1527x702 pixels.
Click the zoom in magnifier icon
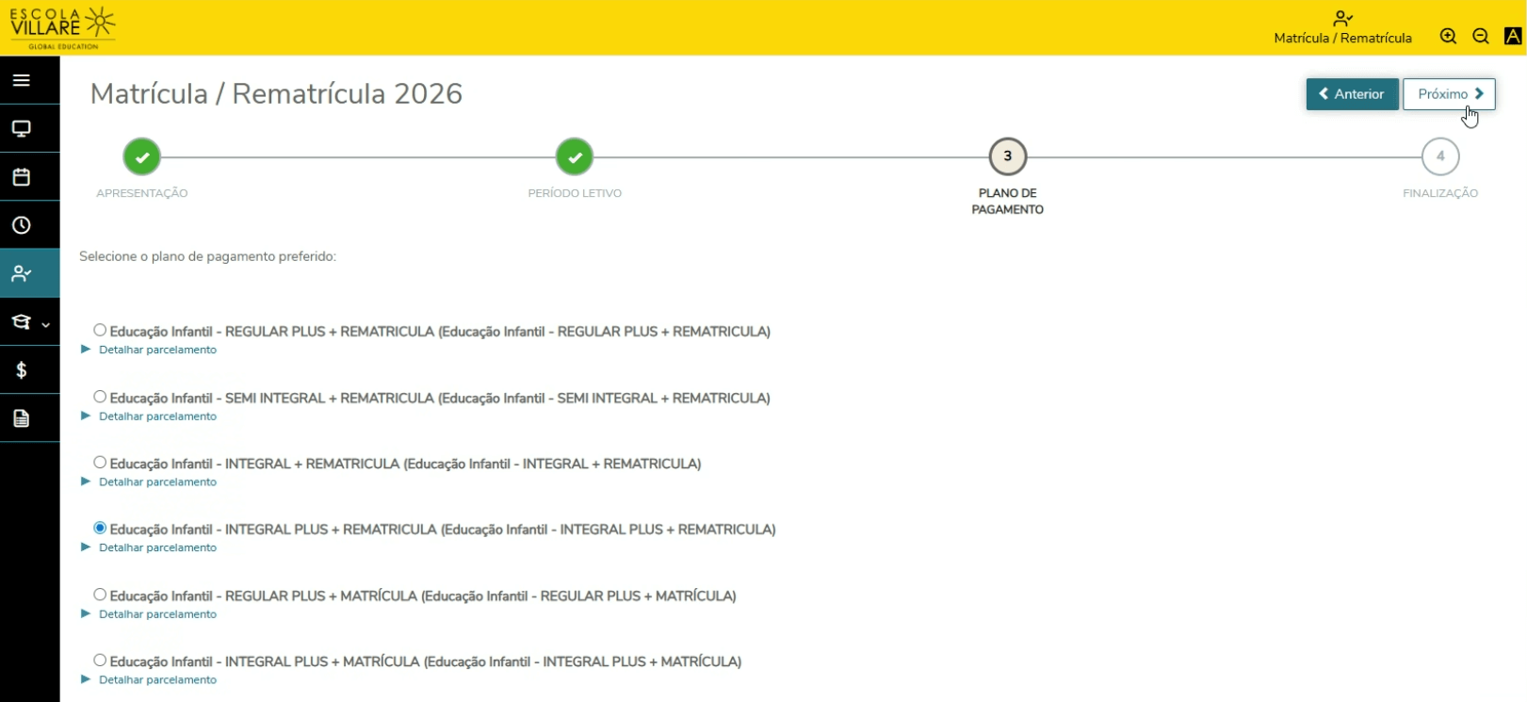tap(1448, 37)
